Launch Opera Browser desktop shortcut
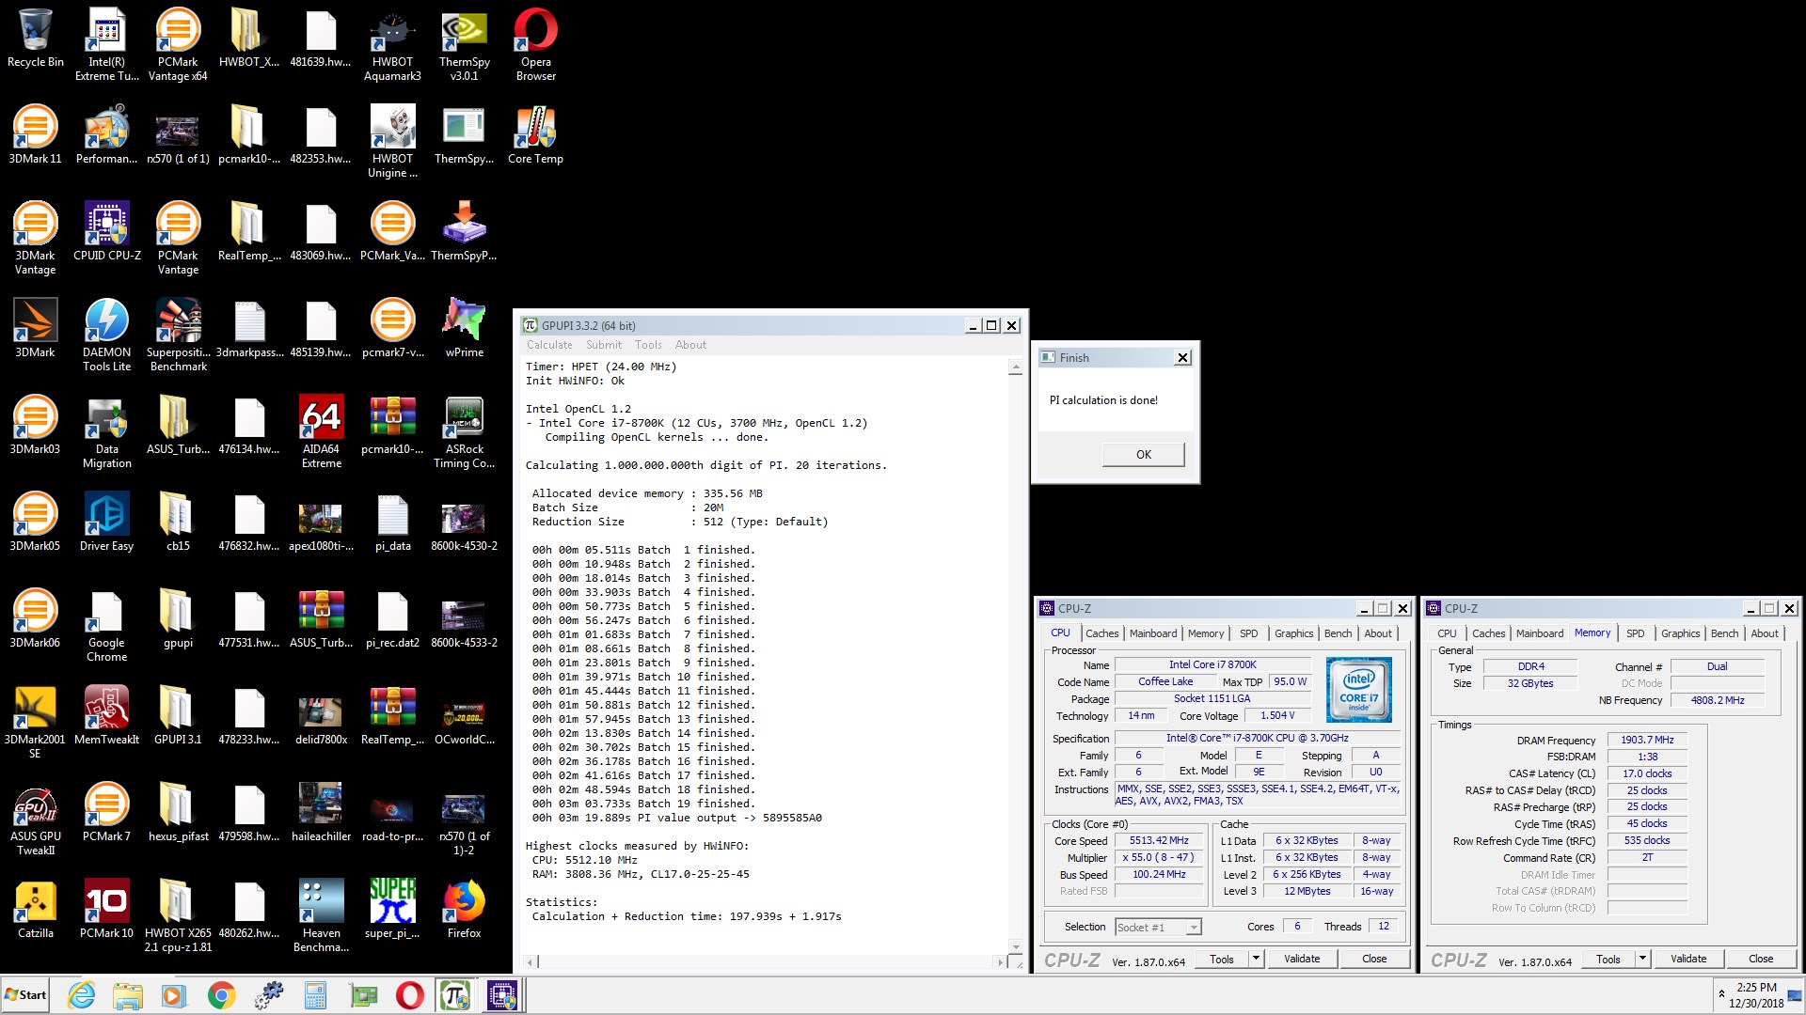 536,44
